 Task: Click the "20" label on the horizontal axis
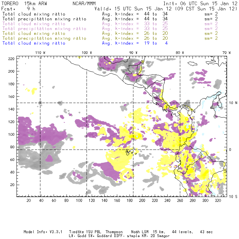click(29, 201)
